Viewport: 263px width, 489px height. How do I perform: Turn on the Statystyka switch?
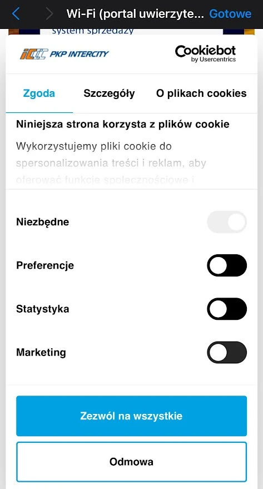(x=227, y=309)
